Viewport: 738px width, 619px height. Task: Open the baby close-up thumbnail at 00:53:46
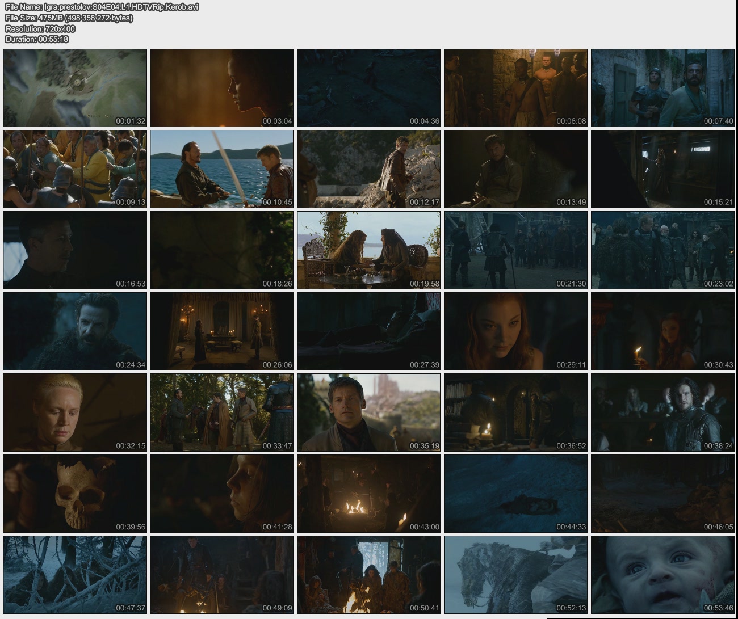(x=662, y=575)
